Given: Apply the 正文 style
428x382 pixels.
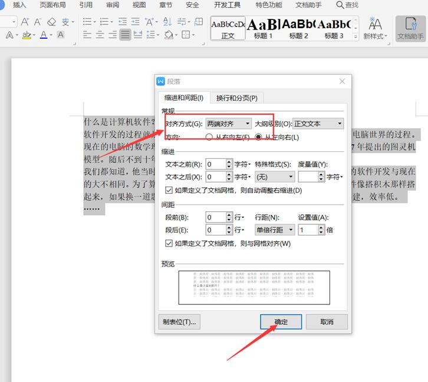Looking at the screenshot, I should pyautogui.click(x=228, y=28).
